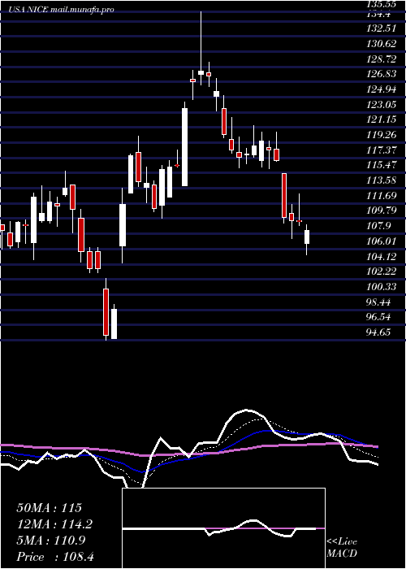
Task: Click the 132.51 price axis label
Action: click(382, 29)
